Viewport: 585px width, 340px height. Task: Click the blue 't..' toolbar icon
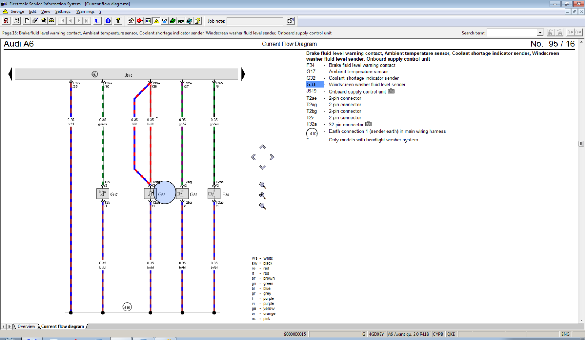coord(97,21)
